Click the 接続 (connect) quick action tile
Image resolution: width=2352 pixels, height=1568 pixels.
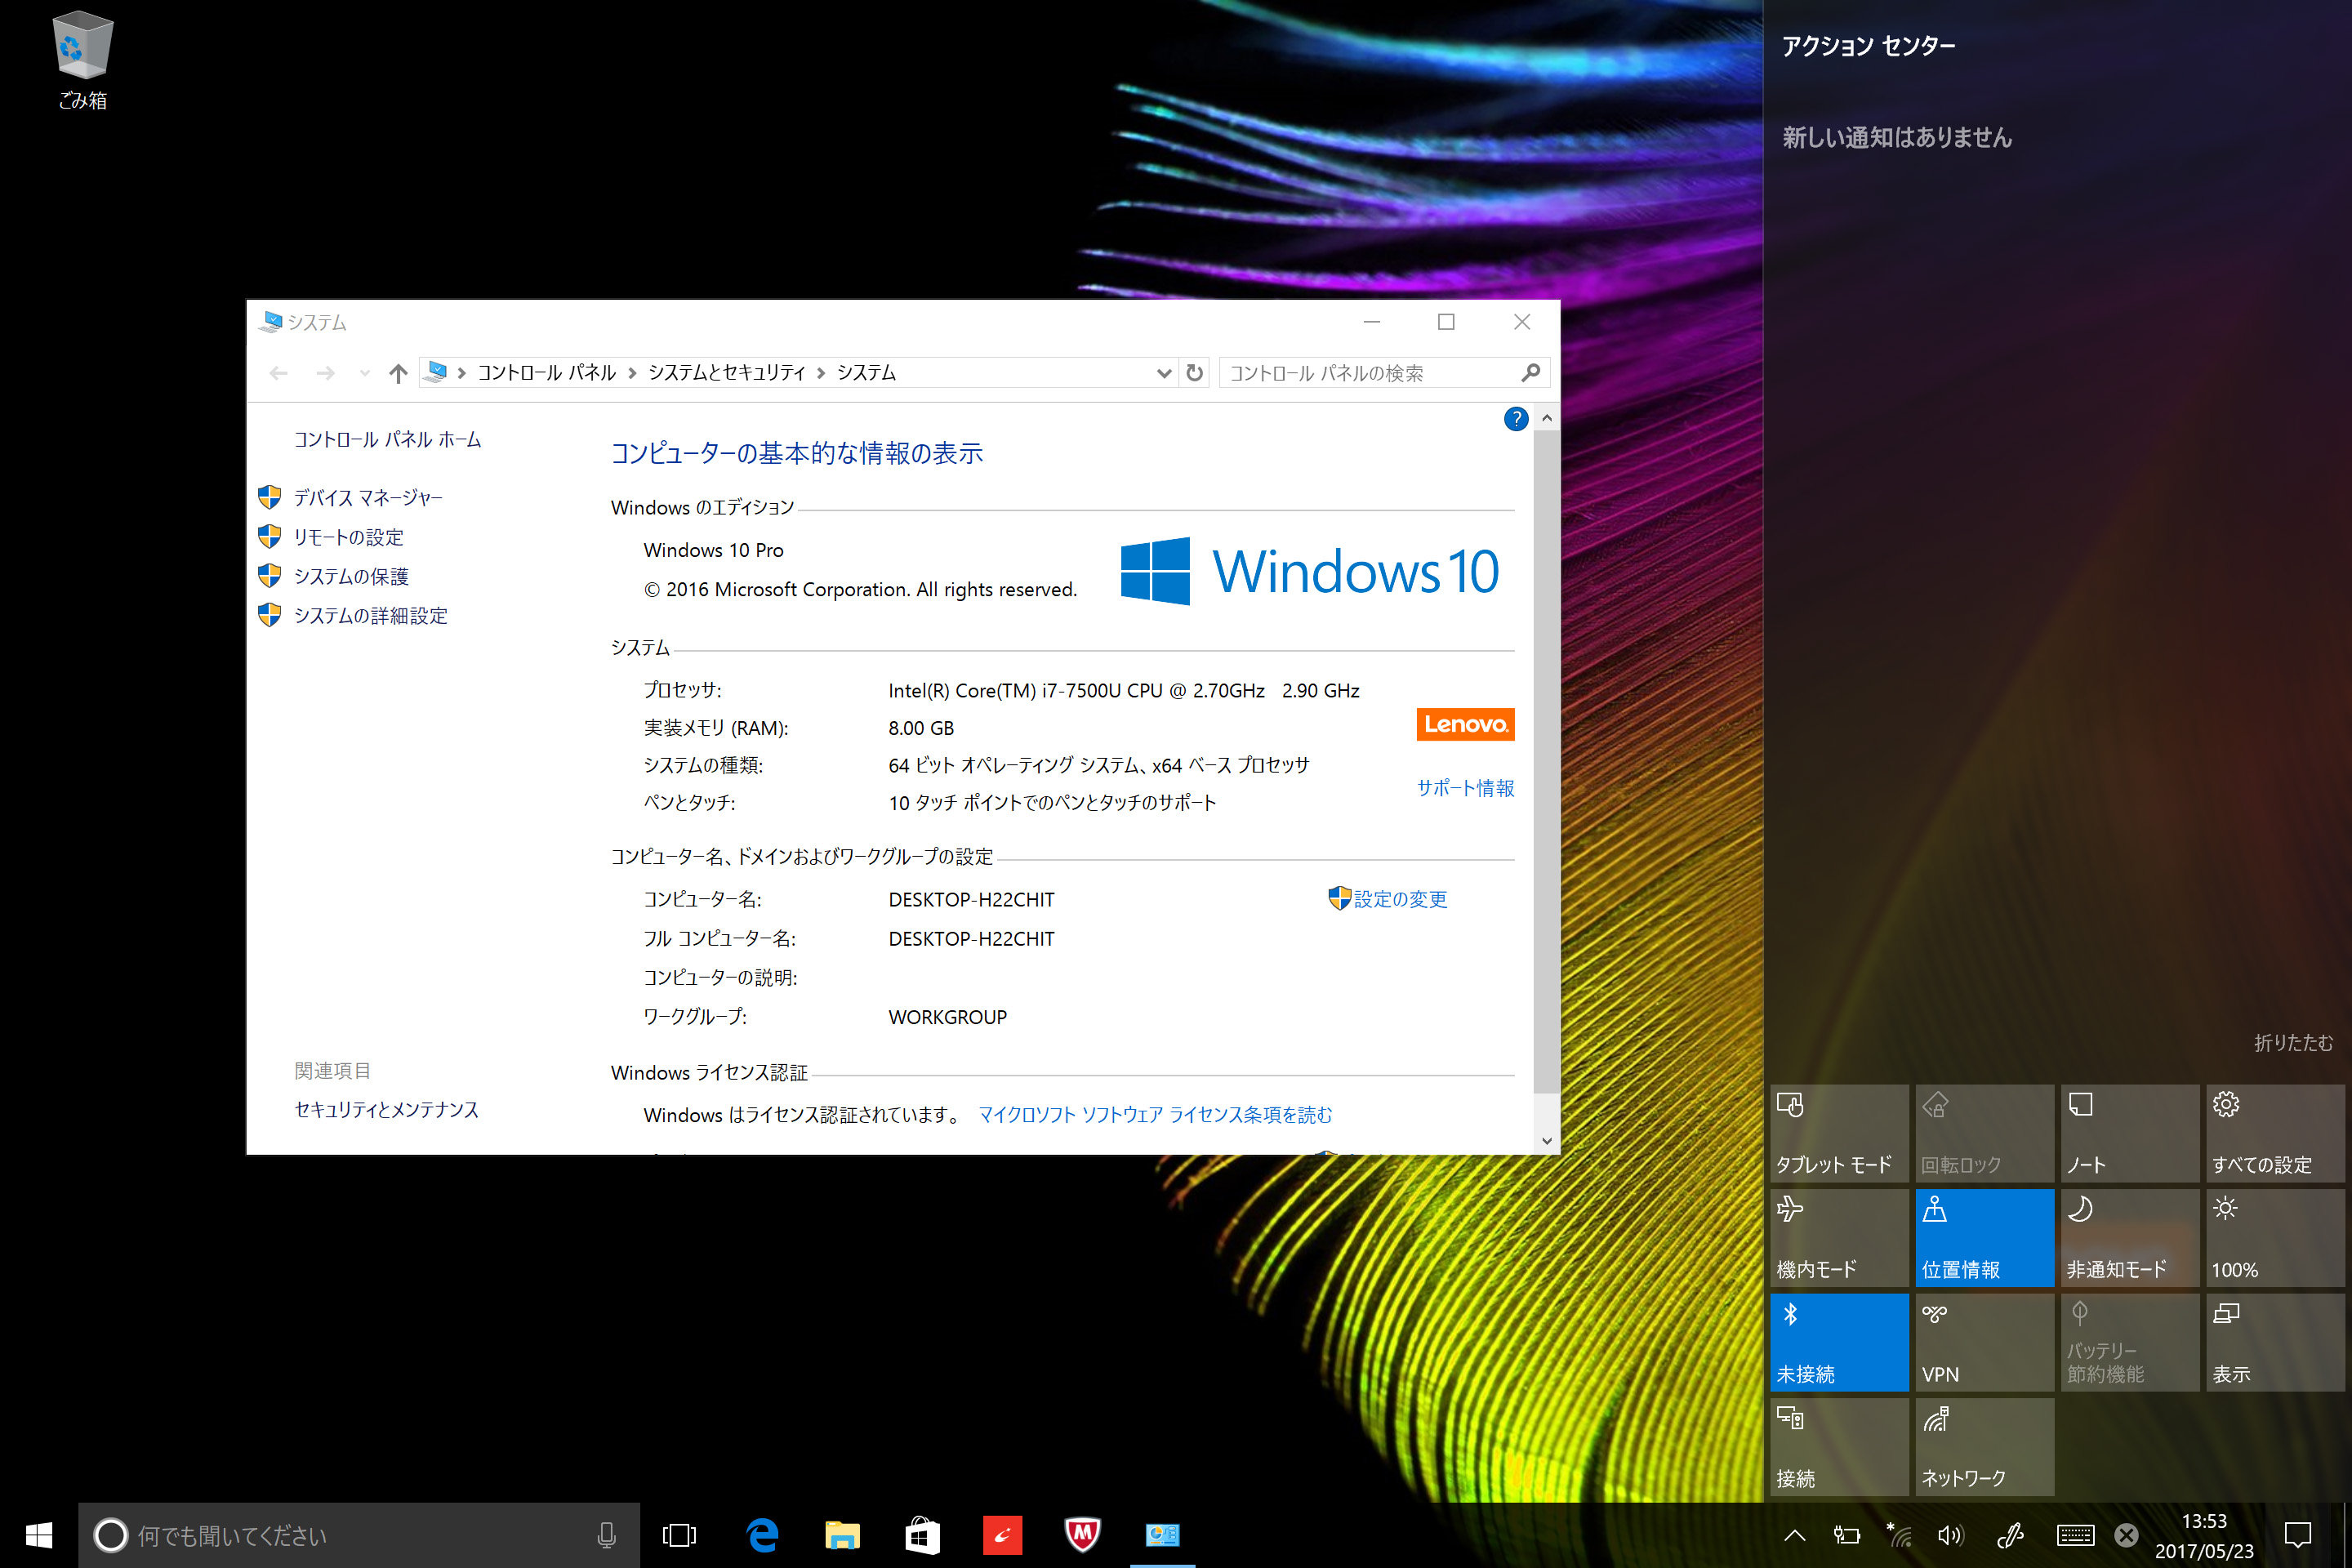1839,1446
